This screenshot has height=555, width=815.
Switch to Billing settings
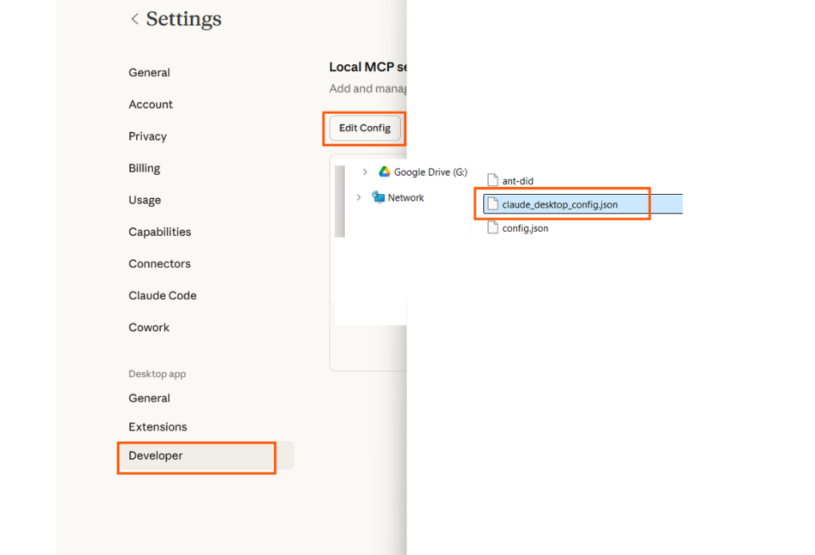click(x=144, y=168)
